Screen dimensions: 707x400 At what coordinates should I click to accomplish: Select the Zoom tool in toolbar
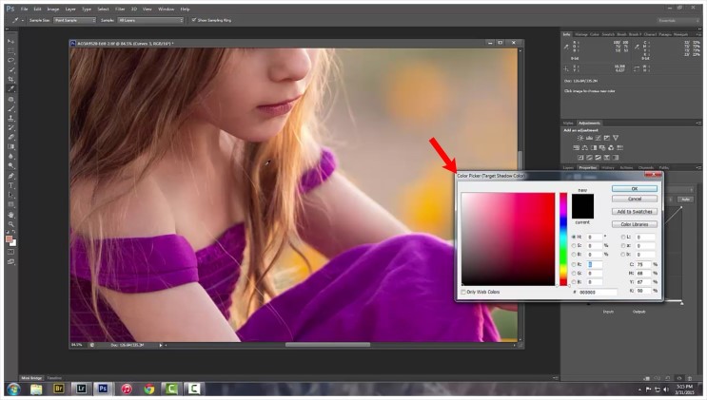(10, 223)
